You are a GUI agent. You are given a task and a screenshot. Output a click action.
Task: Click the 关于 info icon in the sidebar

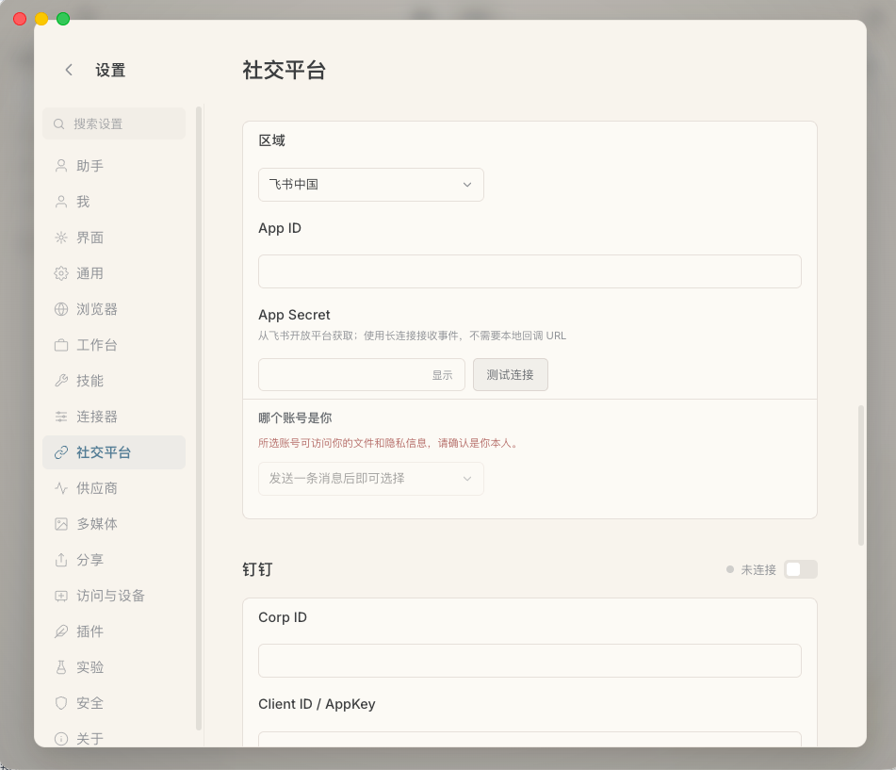tap(61, 739)
